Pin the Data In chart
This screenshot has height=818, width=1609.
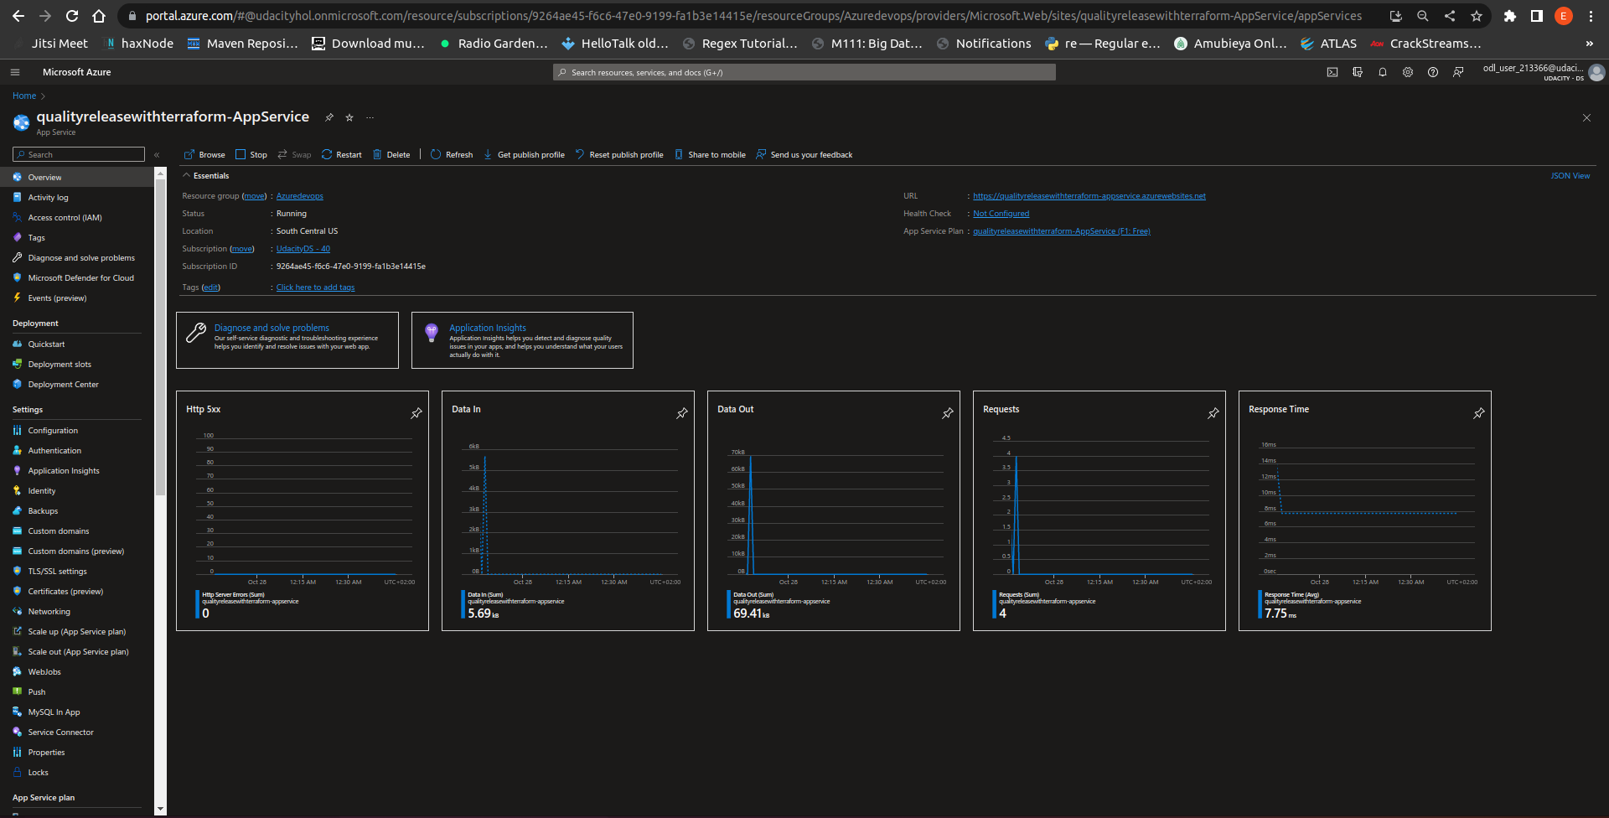(682, 413)
